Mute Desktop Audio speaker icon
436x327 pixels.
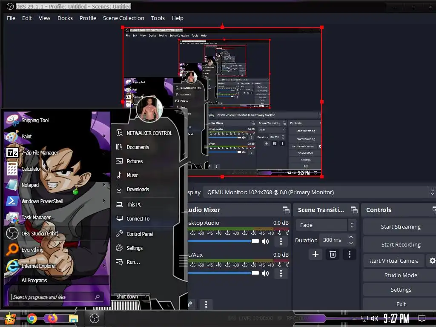pyautogui.click(x=265, y=241)
